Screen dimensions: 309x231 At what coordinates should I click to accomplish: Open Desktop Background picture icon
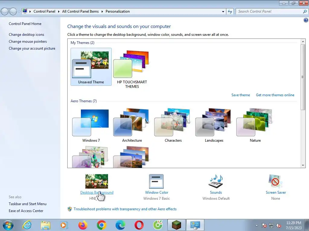point(97,181)
